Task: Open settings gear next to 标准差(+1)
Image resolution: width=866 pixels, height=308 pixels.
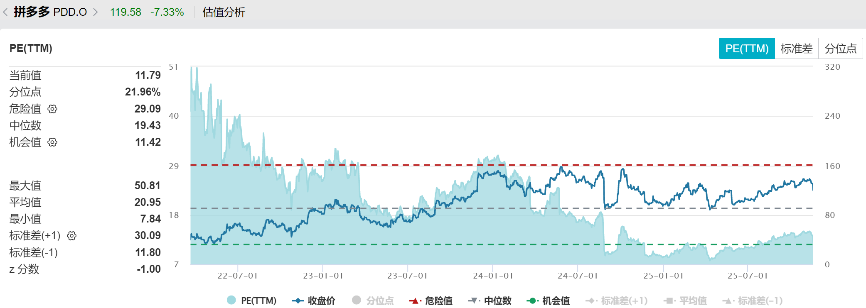Action: [x=72, y=236]
